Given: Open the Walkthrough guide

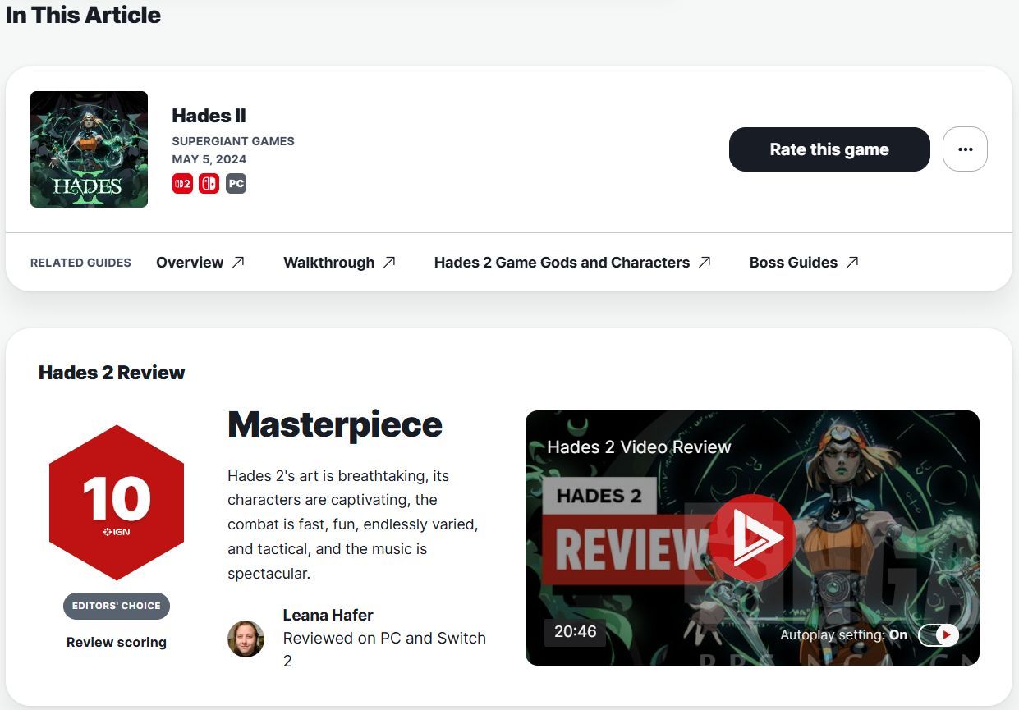Looking at the screenshot, I should [x=328, y=263].
